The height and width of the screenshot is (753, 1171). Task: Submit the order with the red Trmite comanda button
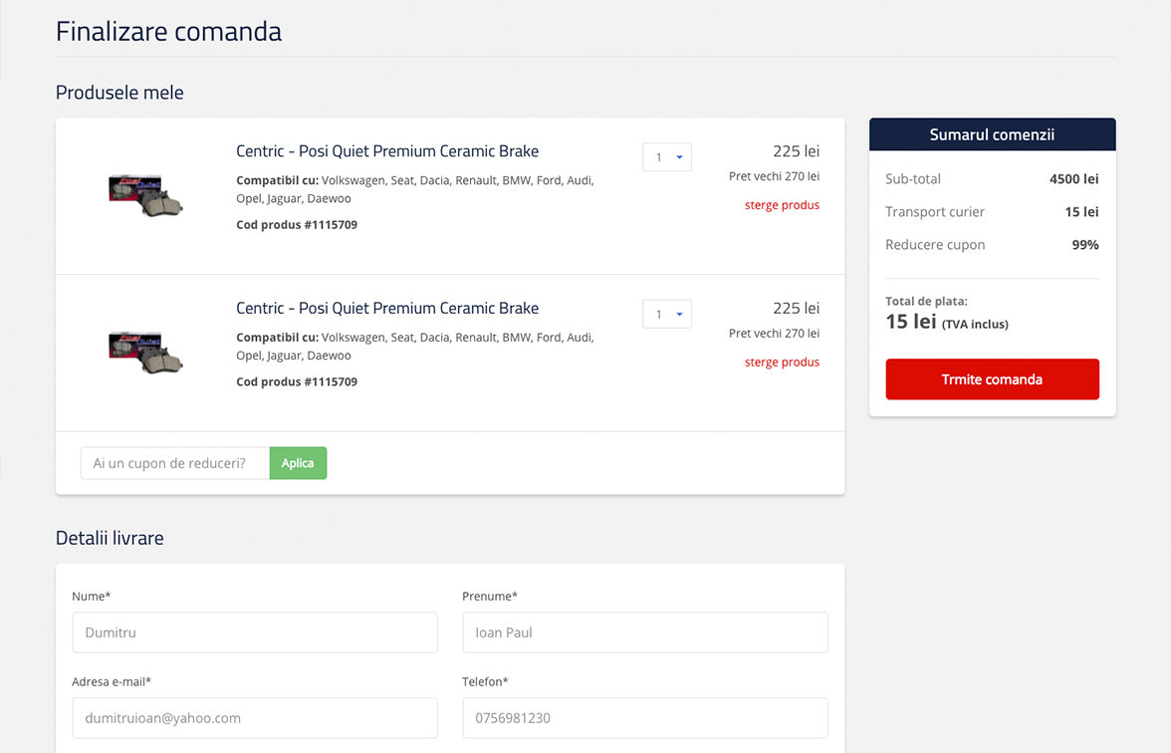pos(992,379)
